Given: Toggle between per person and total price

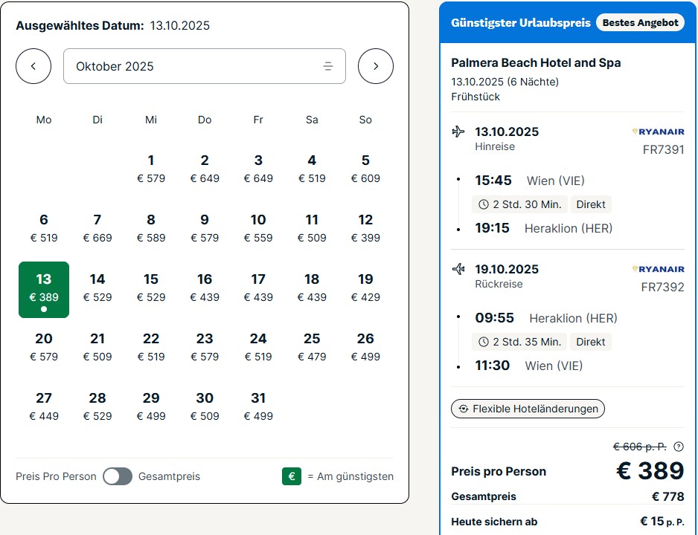Looking at the screenshot, I should pos(118,476).
